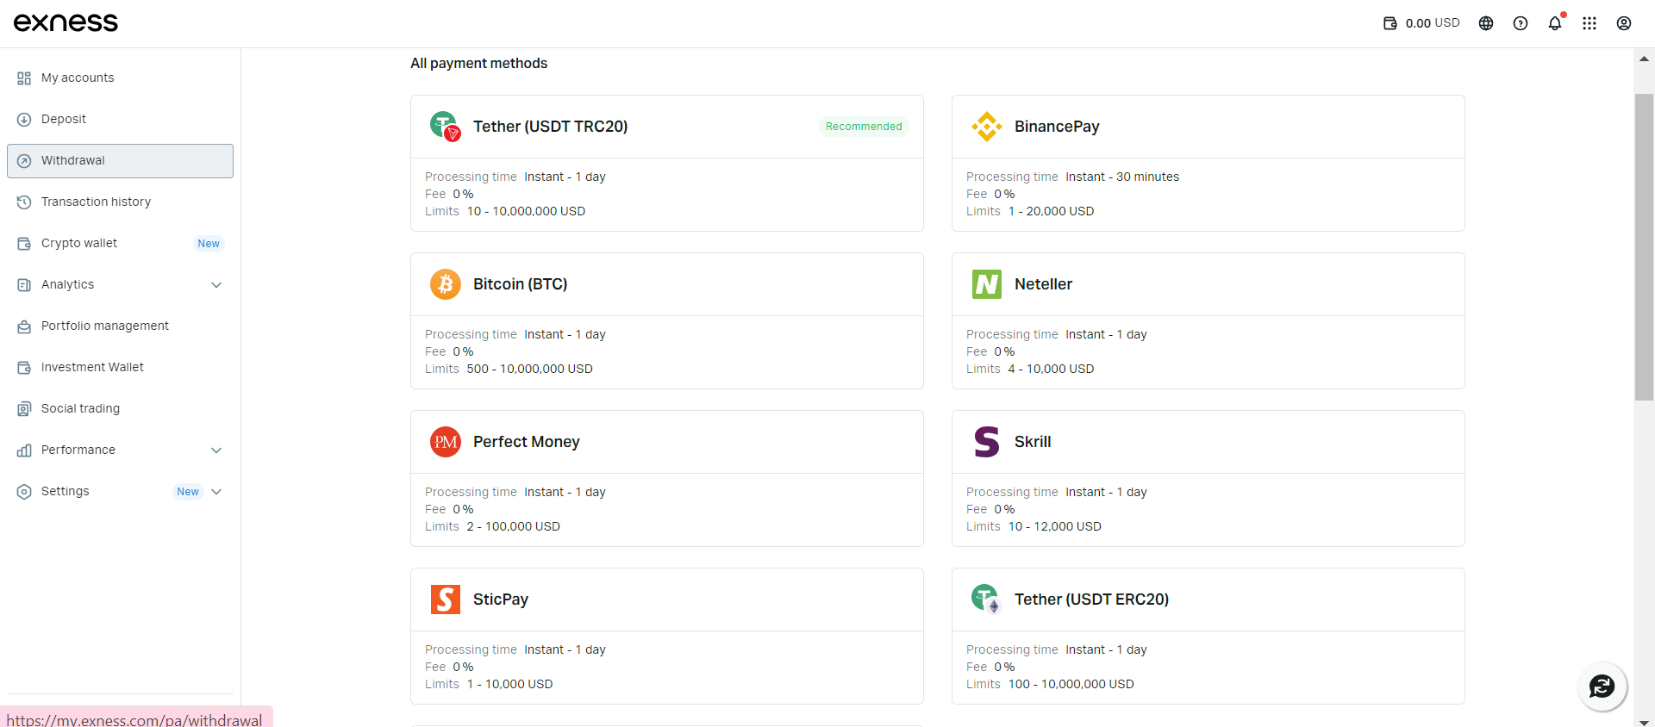
Task: Click the scrollbar down arrow
Action: pos(1644,722)
